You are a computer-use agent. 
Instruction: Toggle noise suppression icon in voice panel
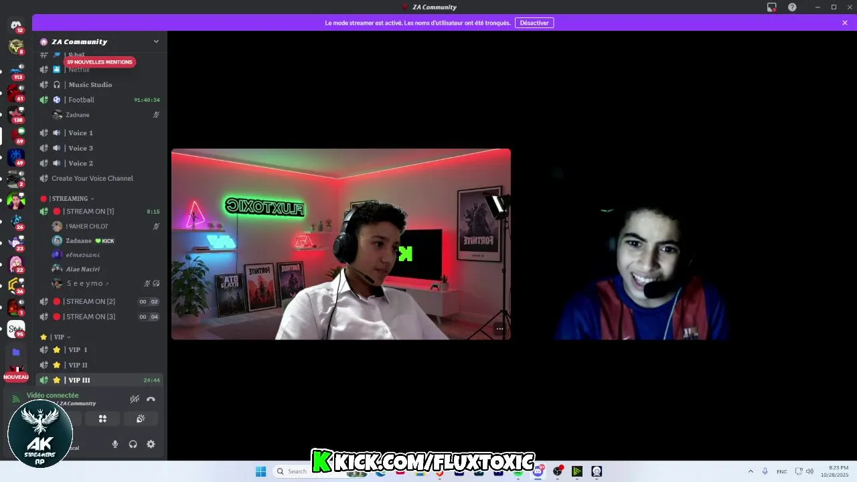[x=135, y=399]
